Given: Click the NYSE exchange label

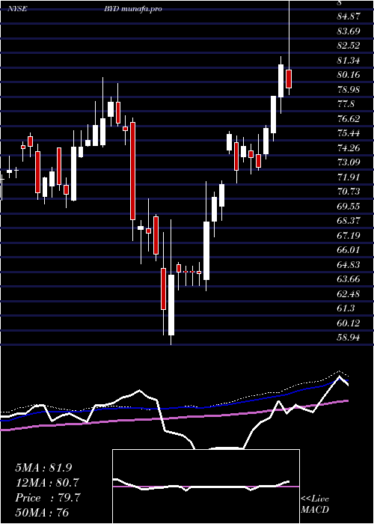Looking at the screenshot, I should tap(19, 9).
